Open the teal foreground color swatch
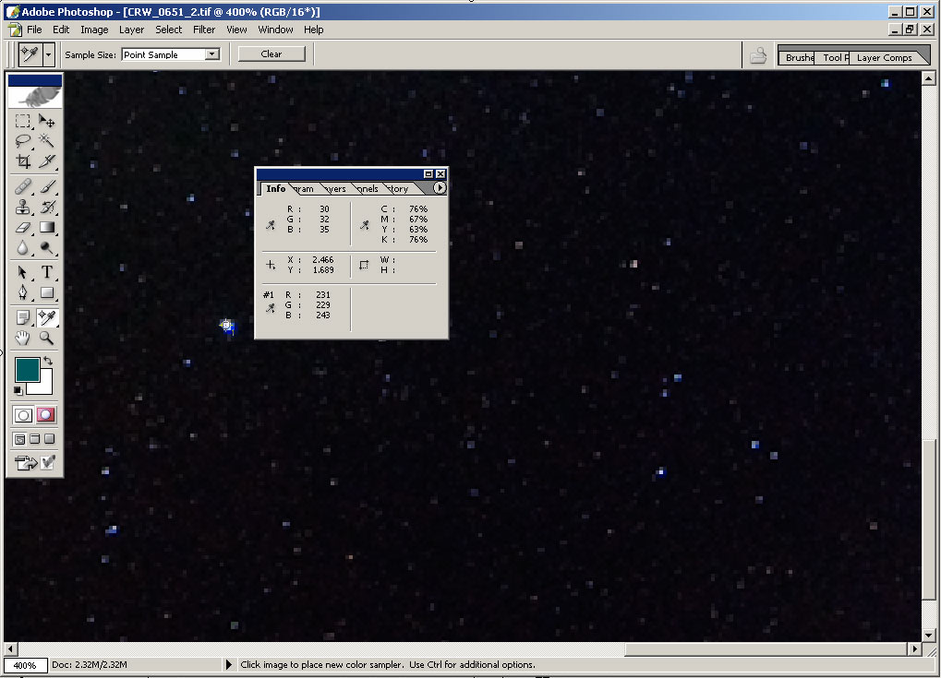This screenshot has width=941, height=678. click(27, 370)
